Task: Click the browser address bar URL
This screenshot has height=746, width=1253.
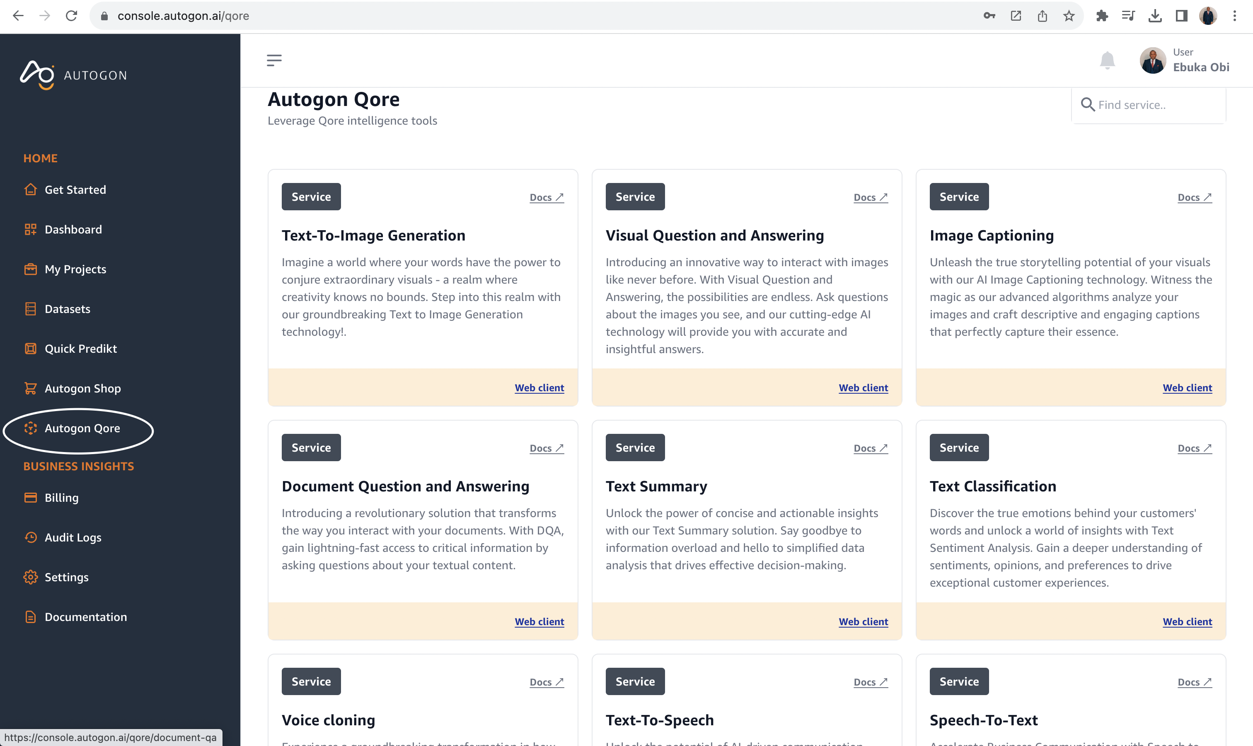Action: (183, 16)
